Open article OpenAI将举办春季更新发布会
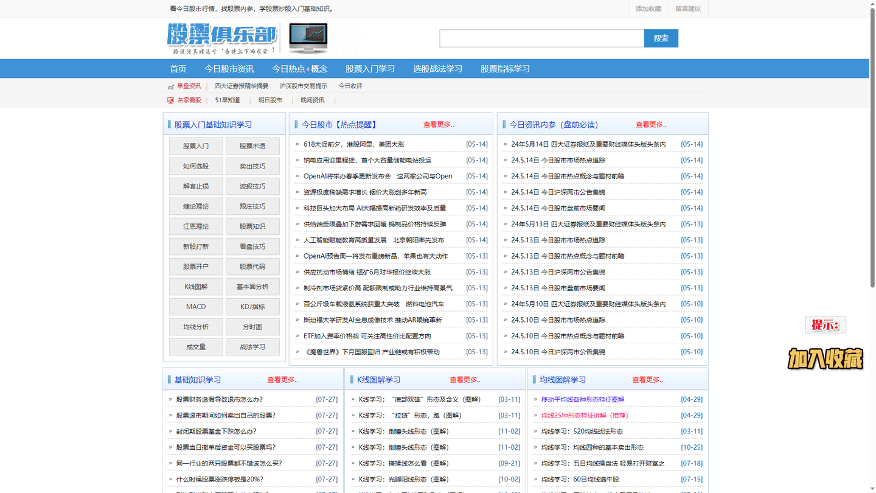Screen dimensions: 876x493 (378, 176)
